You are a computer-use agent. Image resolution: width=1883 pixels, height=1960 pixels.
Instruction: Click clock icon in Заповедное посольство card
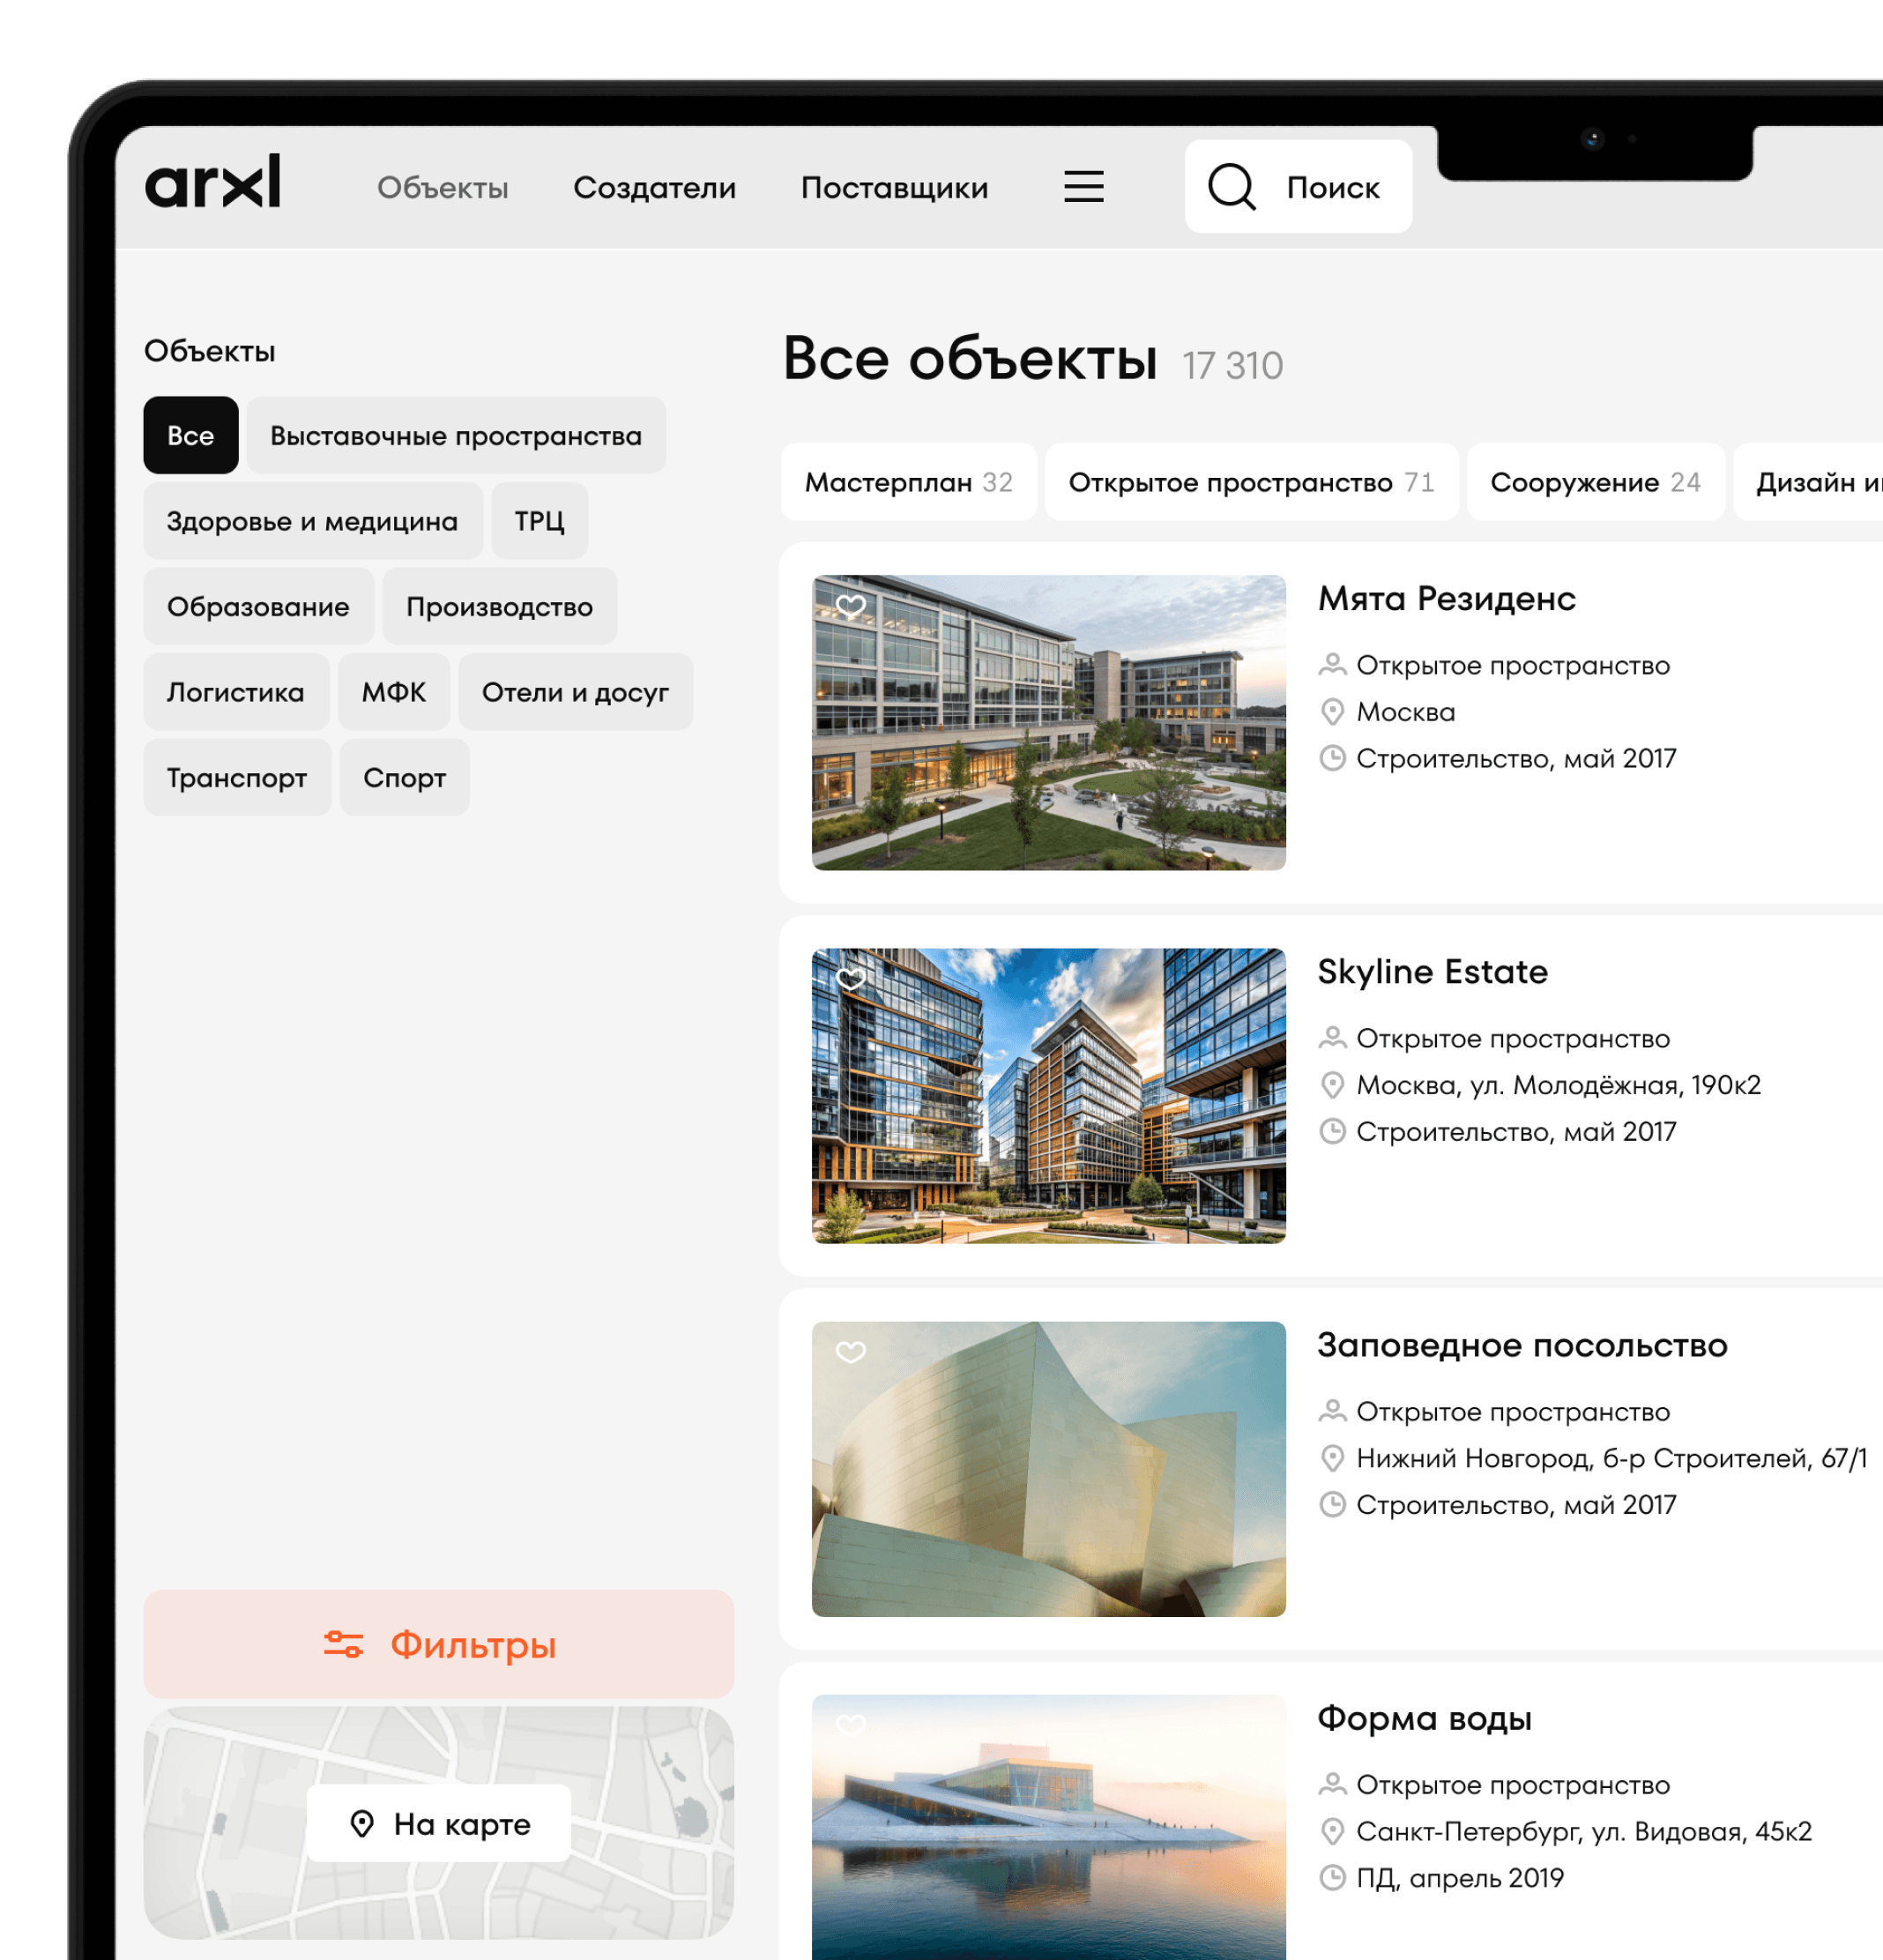pos(1332,1504)
